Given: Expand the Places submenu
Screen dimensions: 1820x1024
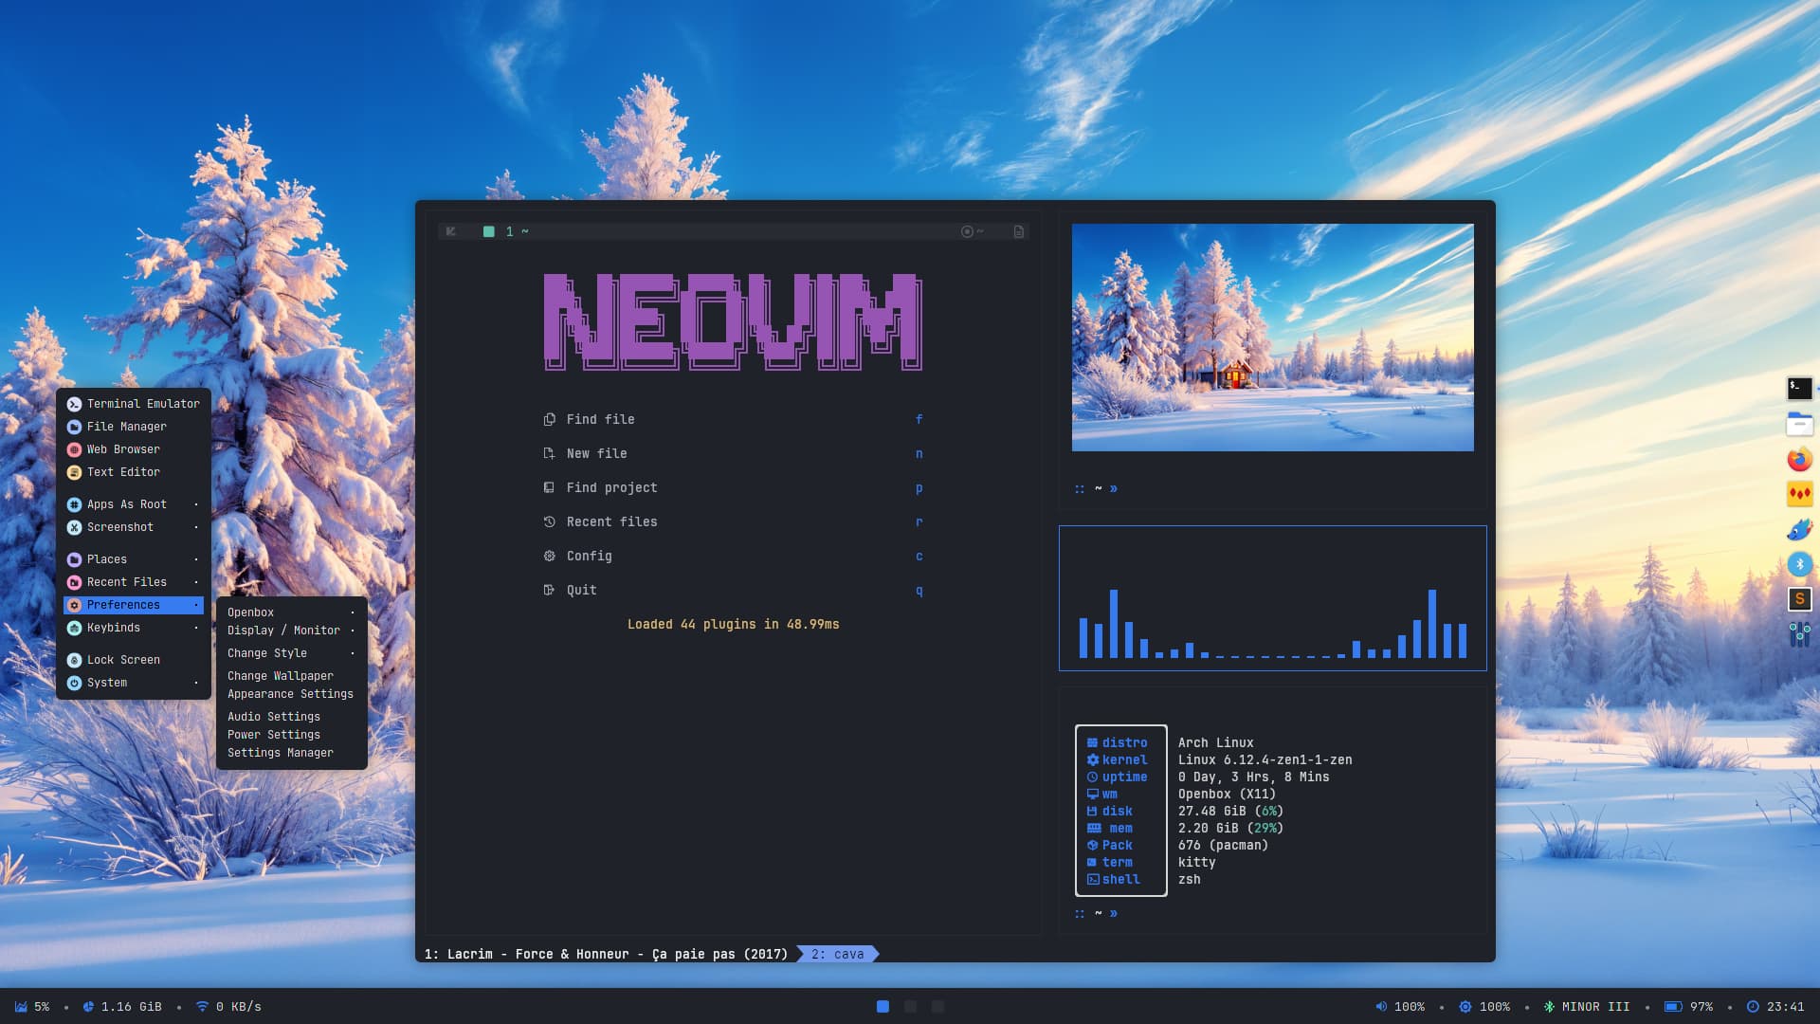Looking at the screenshot, I should point(134,559).
